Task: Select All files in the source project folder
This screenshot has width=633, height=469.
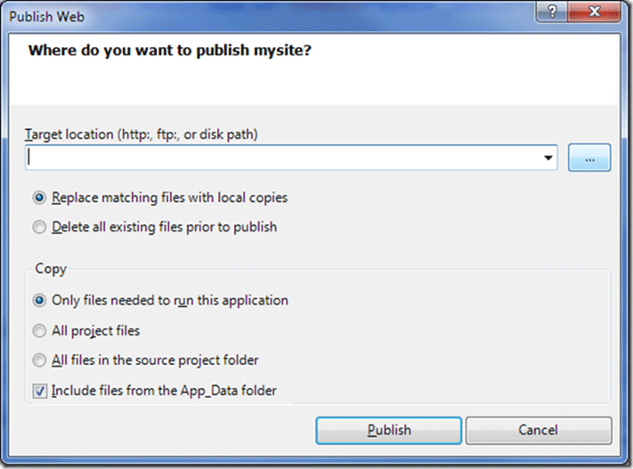Action: click(x=39, y=360)
